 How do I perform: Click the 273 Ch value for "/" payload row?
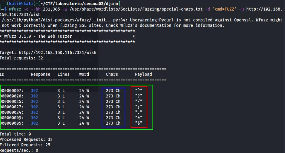[x=113, y=101]
